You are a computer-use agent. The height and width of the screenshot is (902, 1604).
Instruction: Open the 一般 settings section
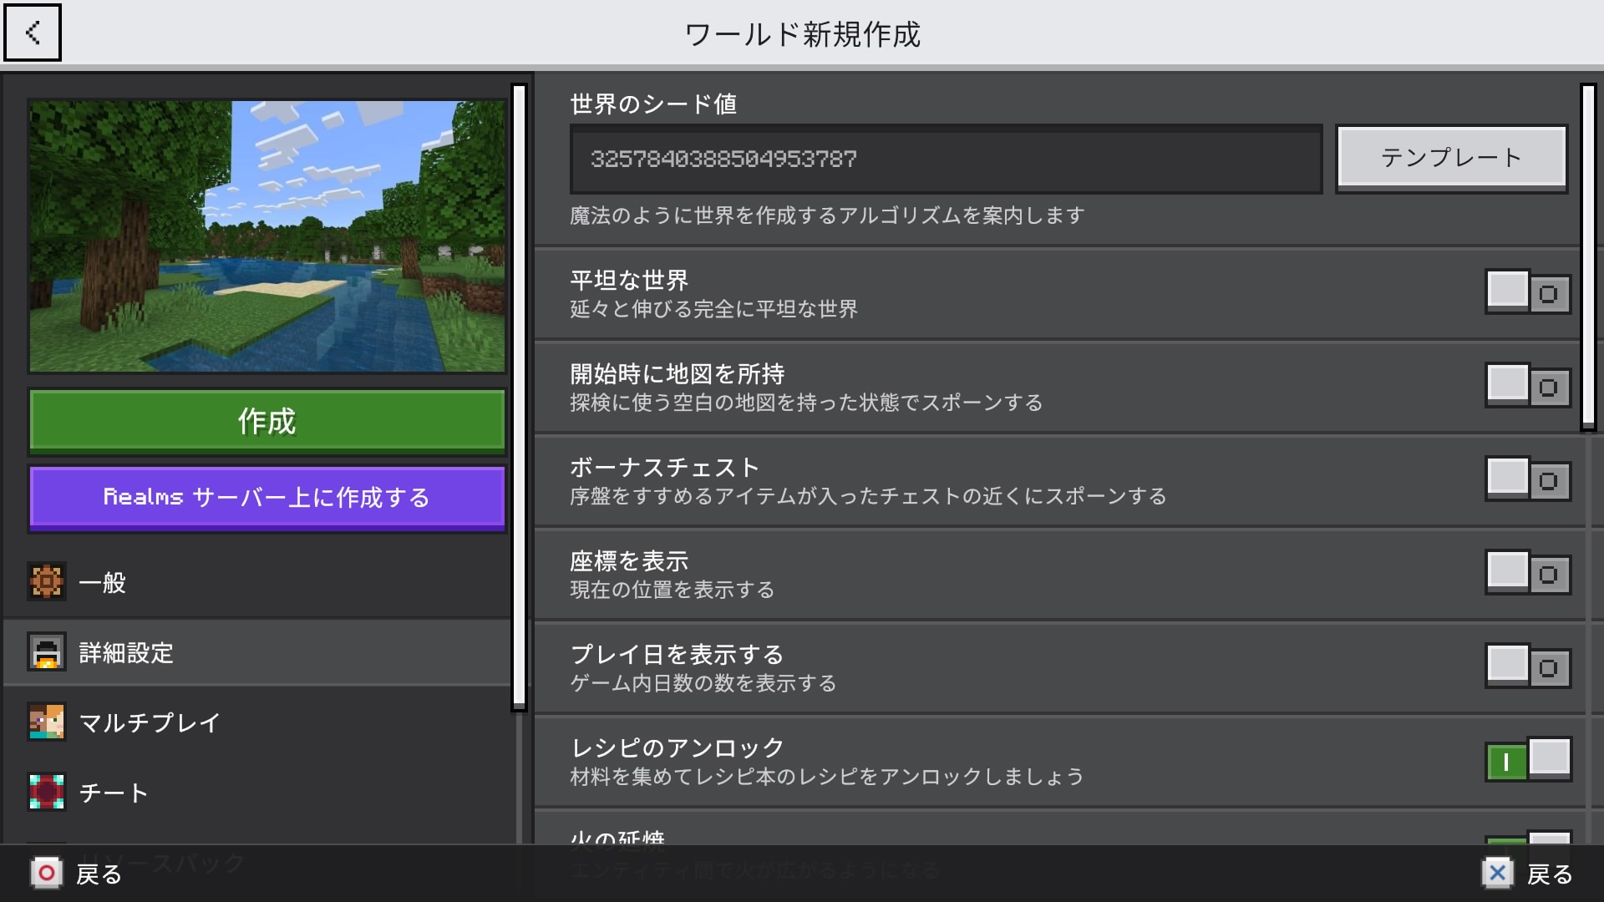click(x=257, y=582)
